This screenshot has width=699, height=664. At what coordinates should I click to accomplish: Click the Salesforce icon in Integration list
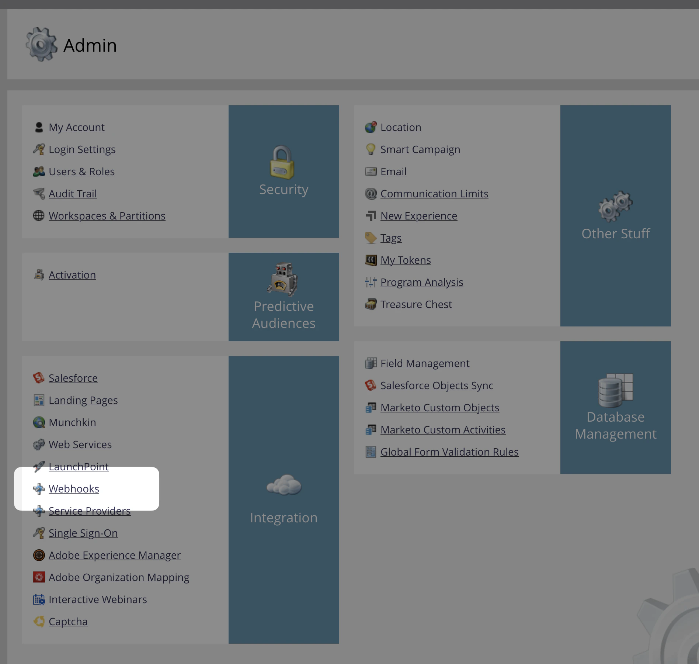point(39,378)
